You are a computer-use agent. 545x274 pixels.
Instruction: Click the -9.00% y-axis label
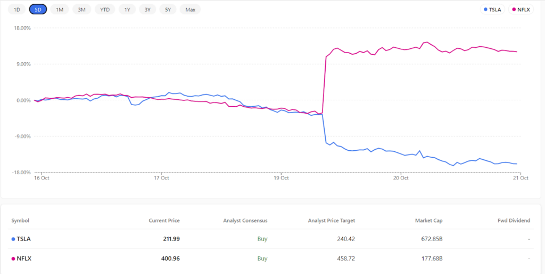tap(23, 136)
